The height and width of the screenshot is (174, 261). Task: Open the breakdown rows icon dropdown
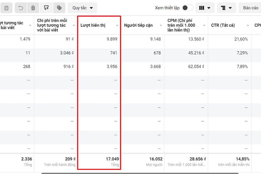point(226,8)
